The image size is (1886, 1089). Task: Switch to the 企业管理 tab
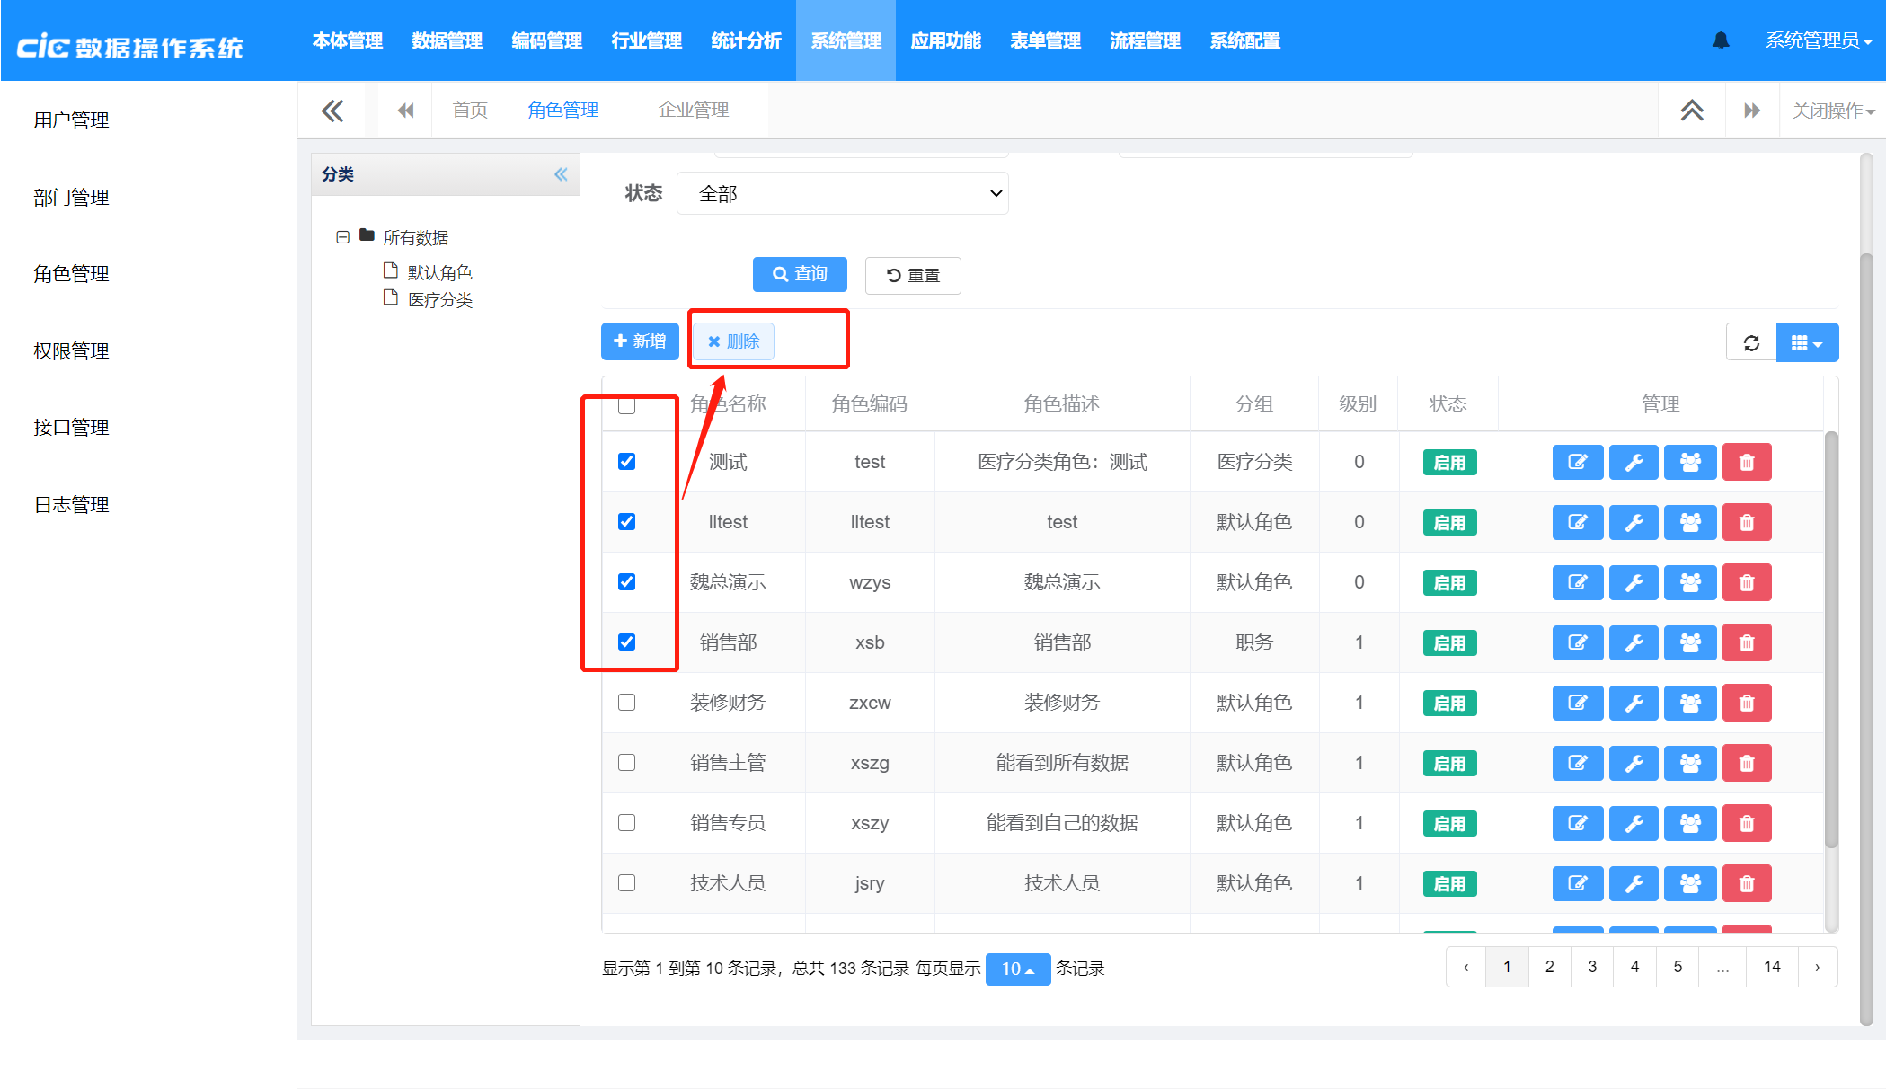tap(693, 110)
